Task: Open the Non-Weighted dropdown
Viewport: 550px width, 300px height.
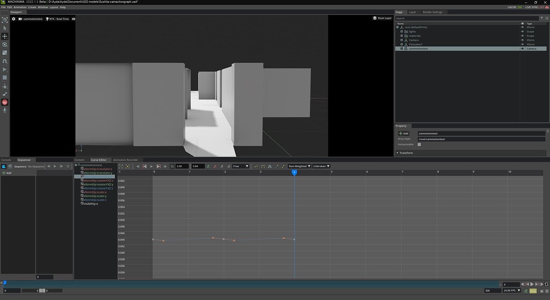Action: [299, 166]
